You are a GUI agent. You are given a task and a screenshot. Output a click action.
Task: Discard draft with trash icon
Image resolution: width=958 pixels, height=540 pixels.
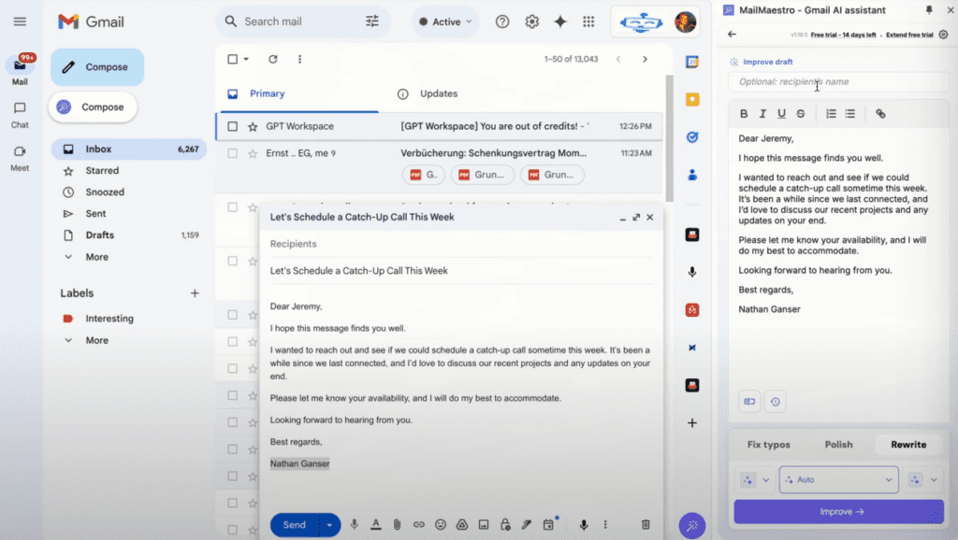(646, 525)
